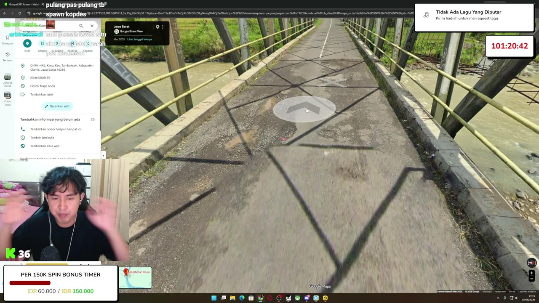Collapse the side panel with the arrow handle
The width and height of the screenshot is (539, 303).
(103, 156)
